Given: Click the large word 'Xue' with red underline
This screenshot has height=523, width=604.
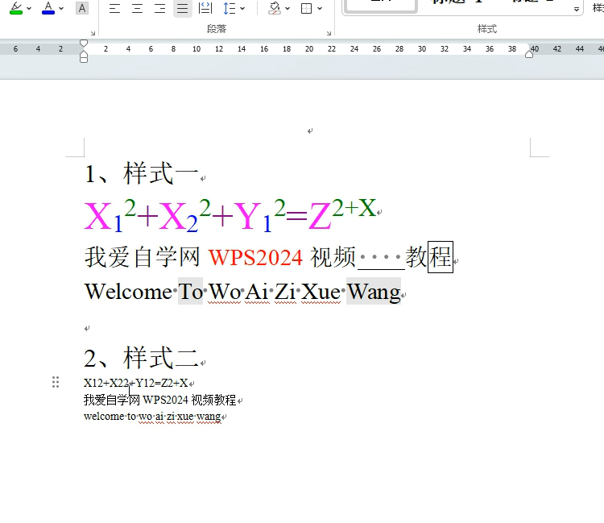Looking at the screenshot, I should [x=321, y=292].
